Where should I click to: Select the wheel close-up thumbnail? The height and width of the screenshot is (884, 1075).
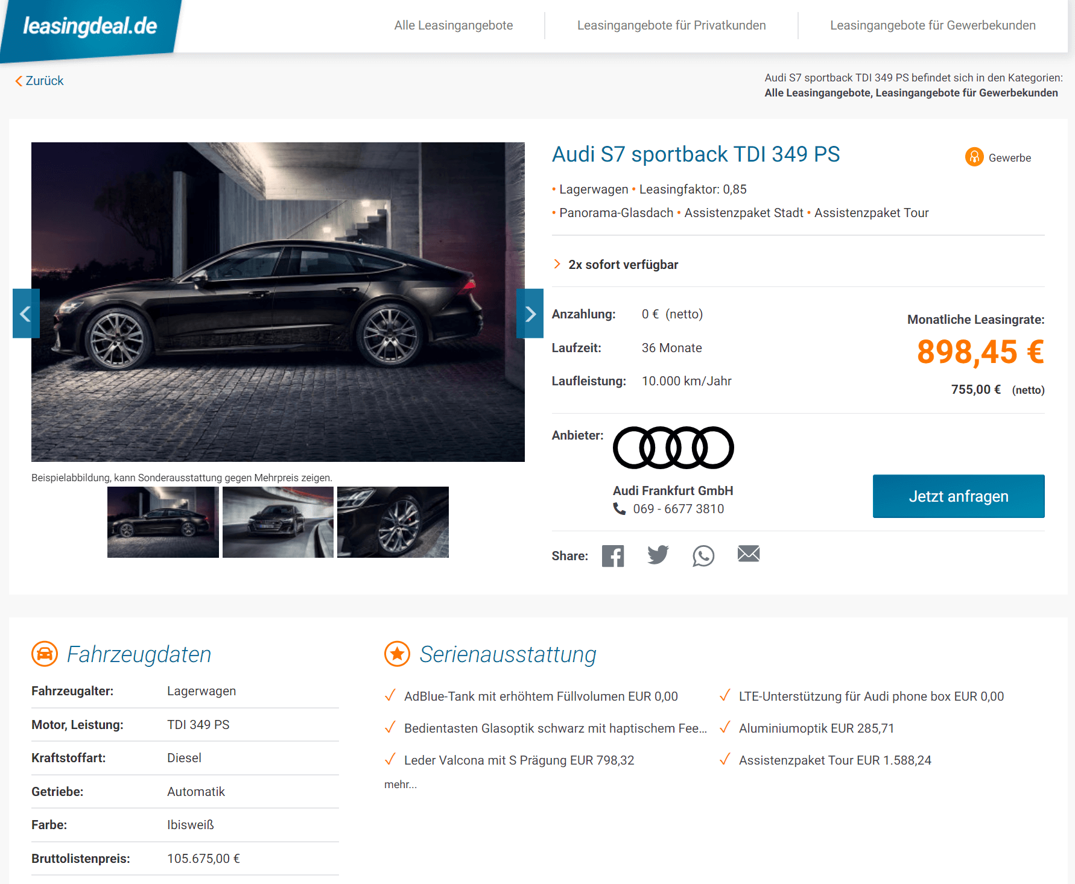[x=393, y=522]
